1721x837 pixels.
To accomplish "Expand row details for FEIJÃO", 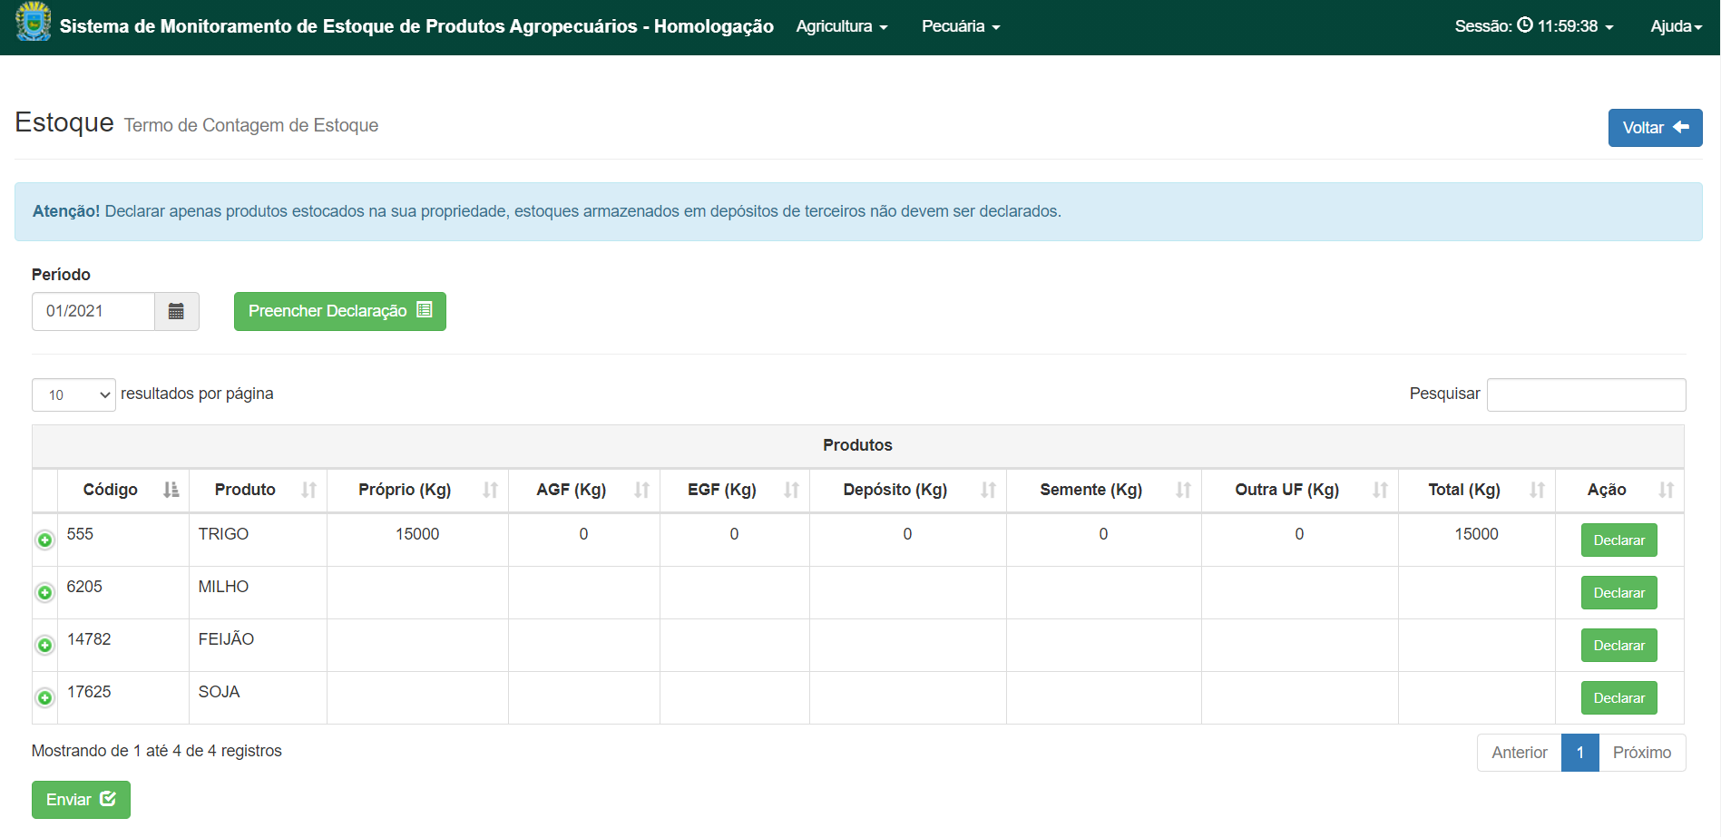I will pyautogui.click(x=44, y=646).
